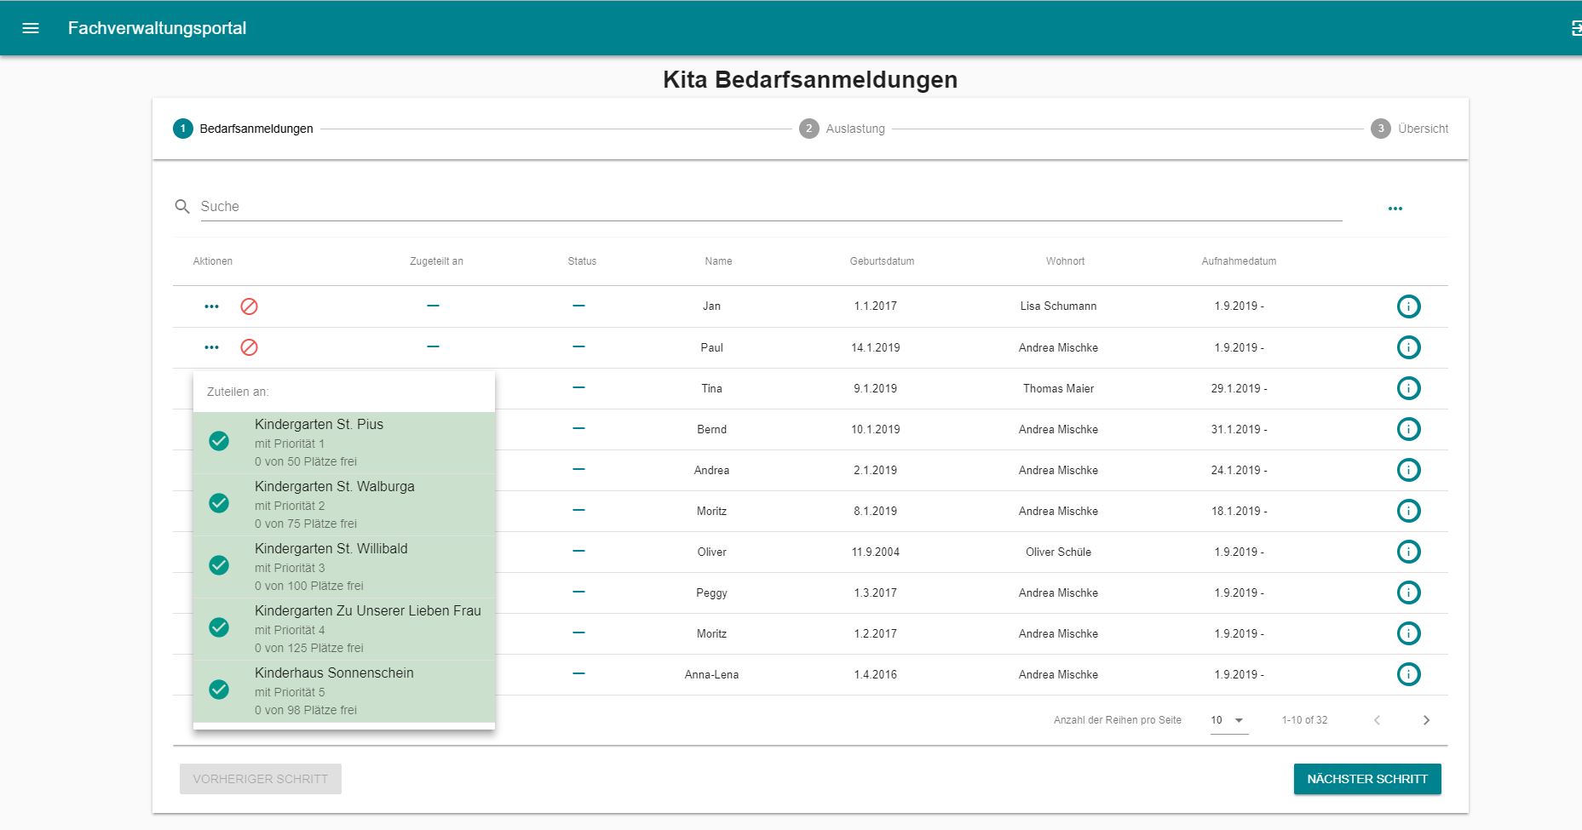Screen dimensions: 1582x830
Task: Click the red reject icon for Jan
Action: (249, 306)
